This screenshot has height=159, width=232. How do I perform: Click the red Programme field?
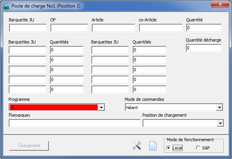54,107
